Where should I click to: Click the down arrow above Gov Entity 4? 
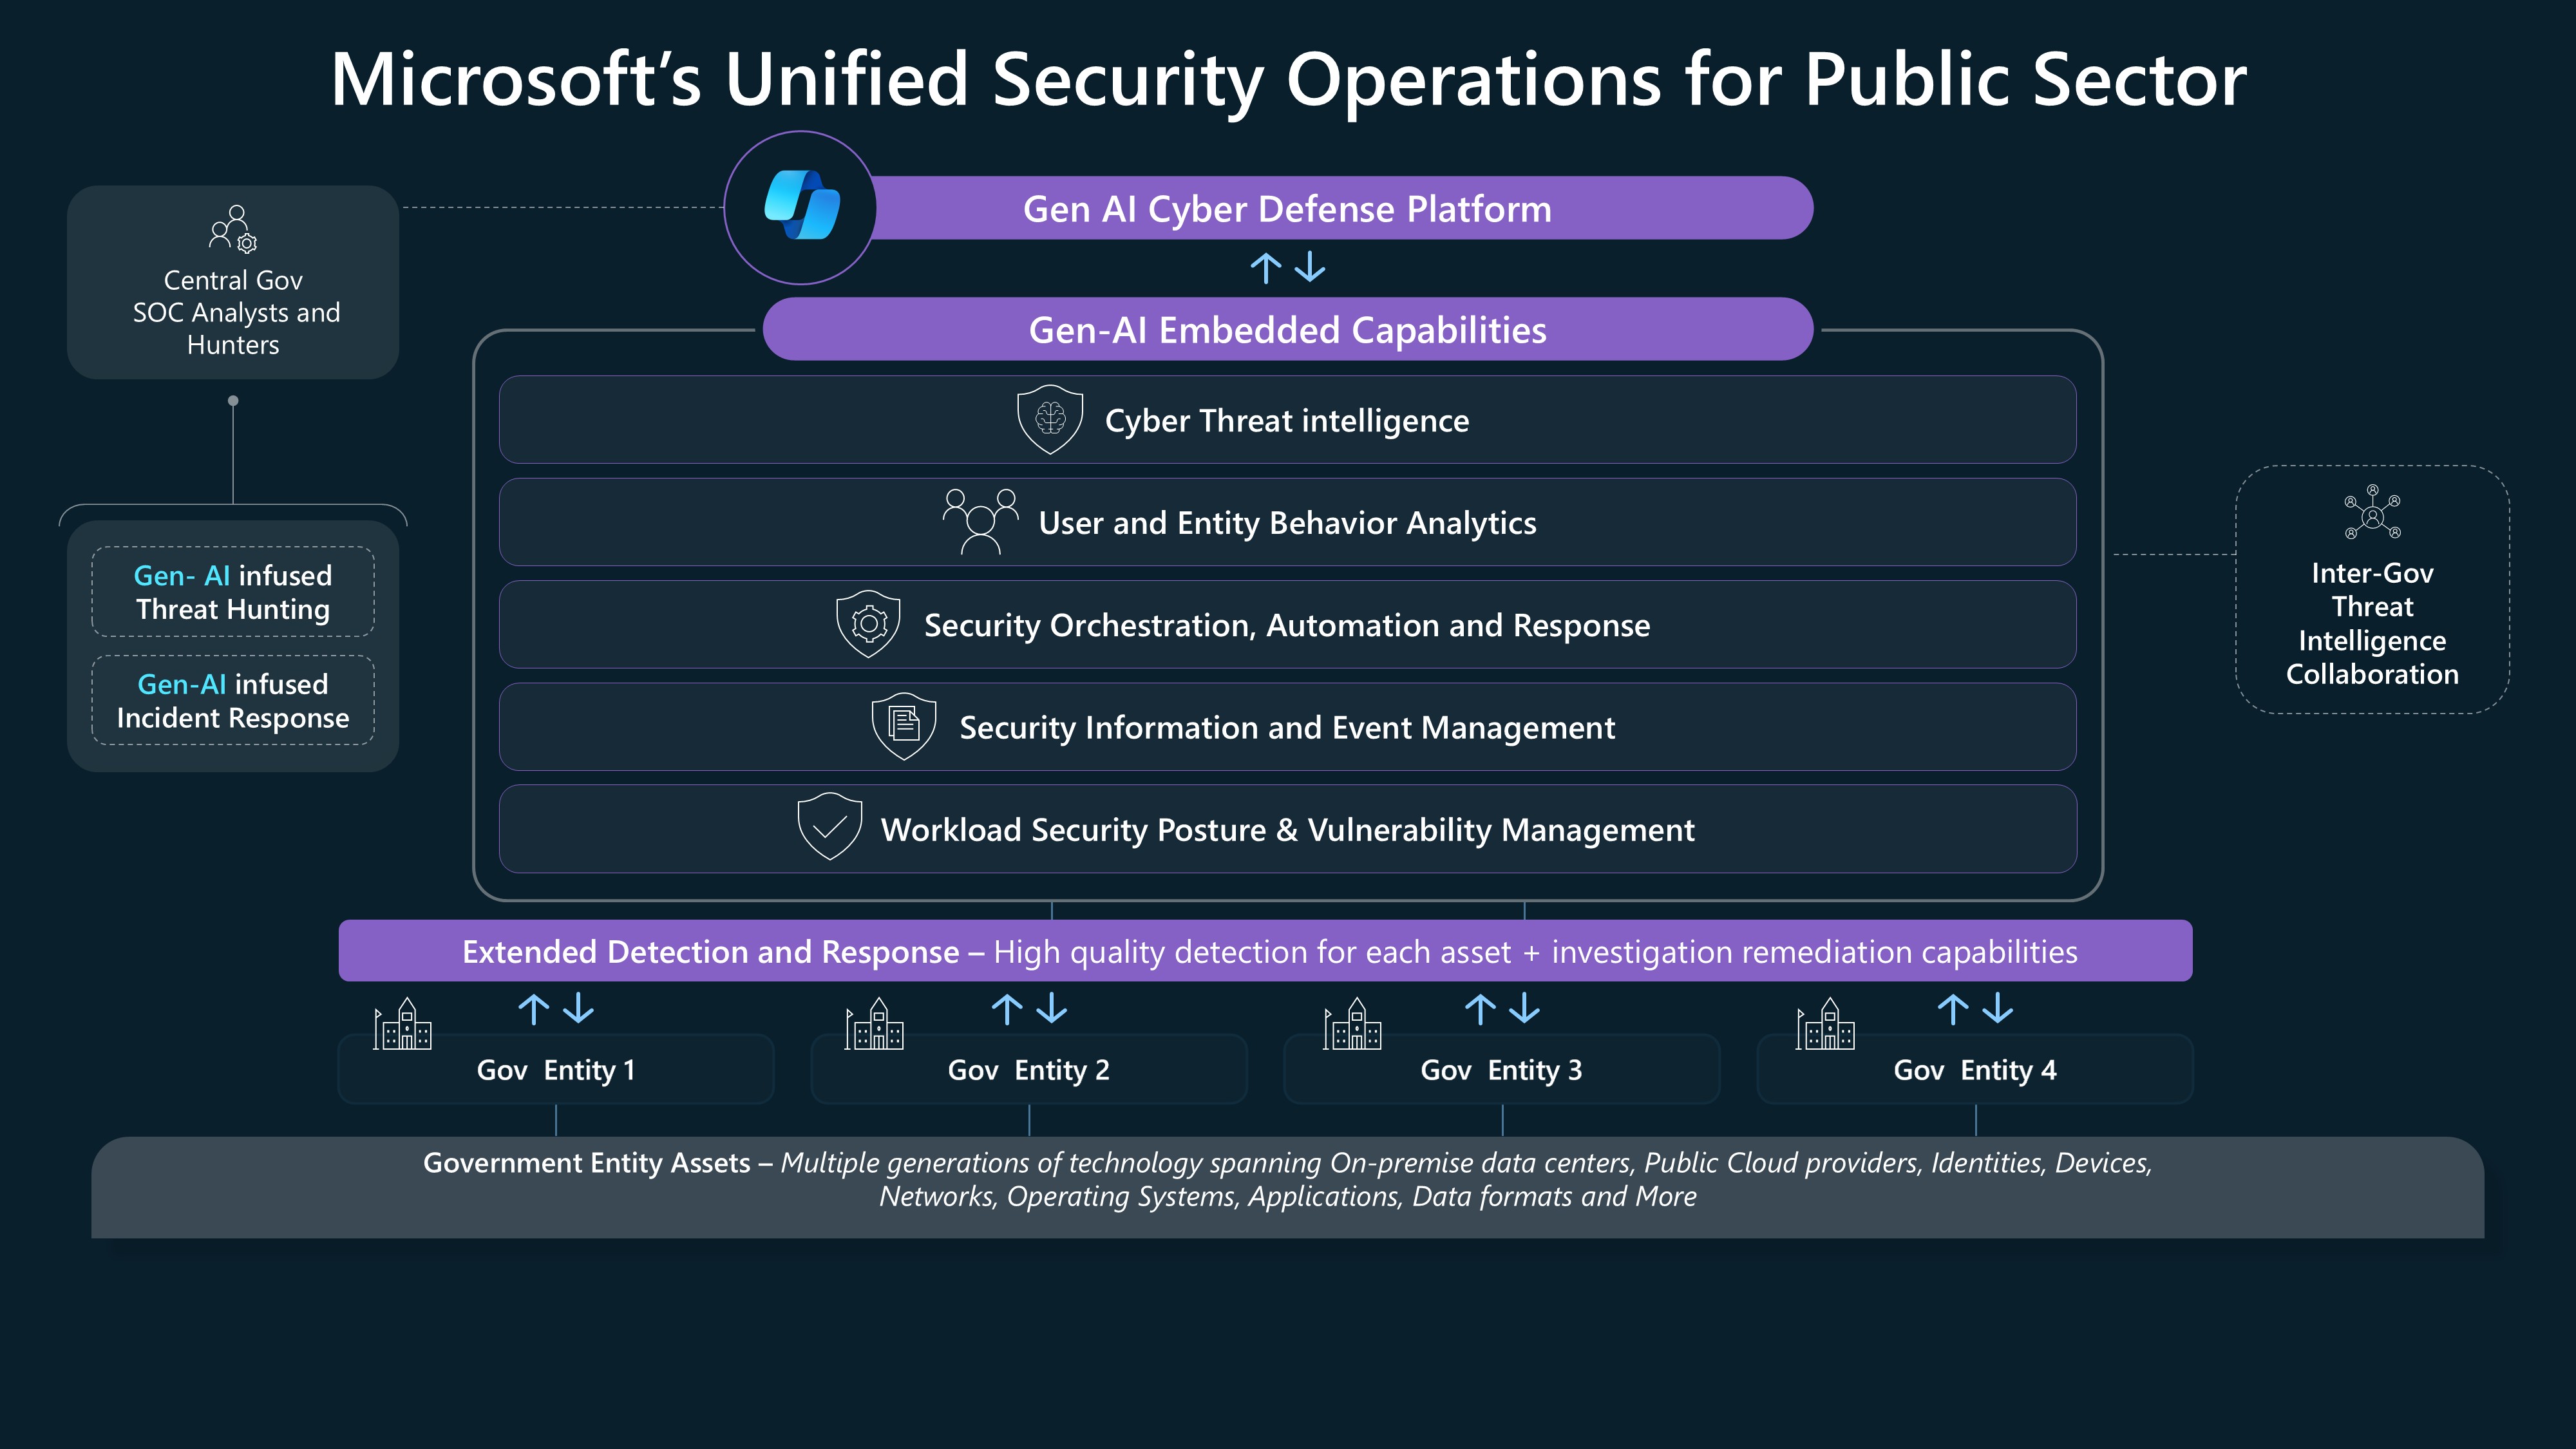tap(1997, 1008)
